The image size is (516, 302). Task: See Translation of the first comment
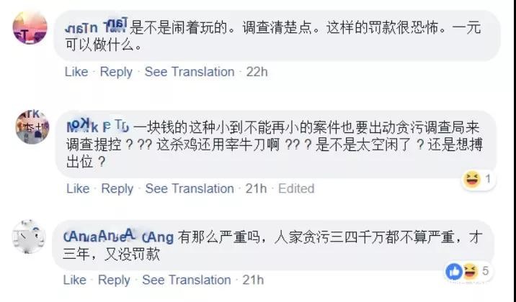click(x=190, y=72)
